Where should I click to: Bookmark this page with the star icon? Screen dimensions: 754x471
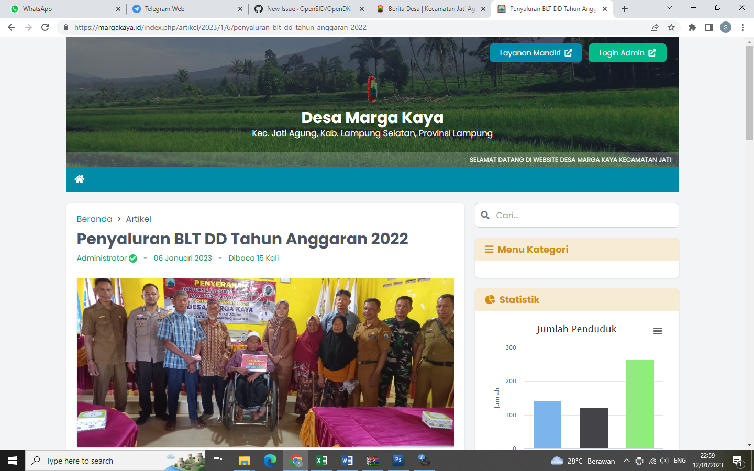point(671,27)
